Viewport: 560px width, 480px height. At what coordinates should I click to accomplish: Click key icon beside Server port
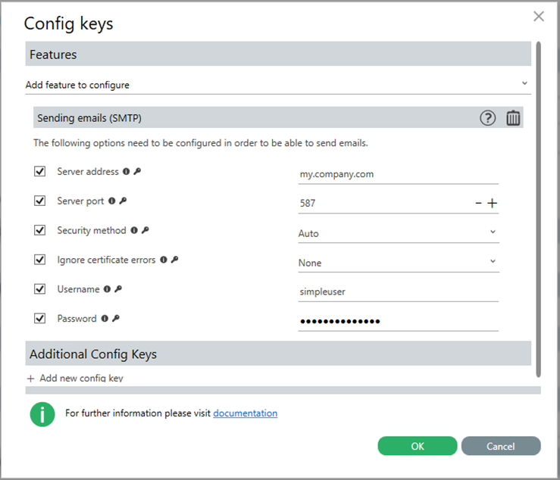click(x=123, y=201)
